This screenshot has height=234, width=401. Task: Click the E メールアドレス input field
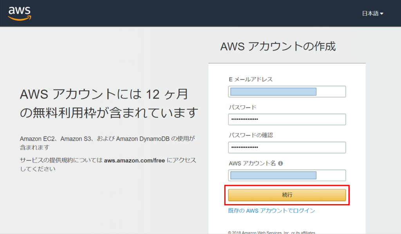[287, 92]
